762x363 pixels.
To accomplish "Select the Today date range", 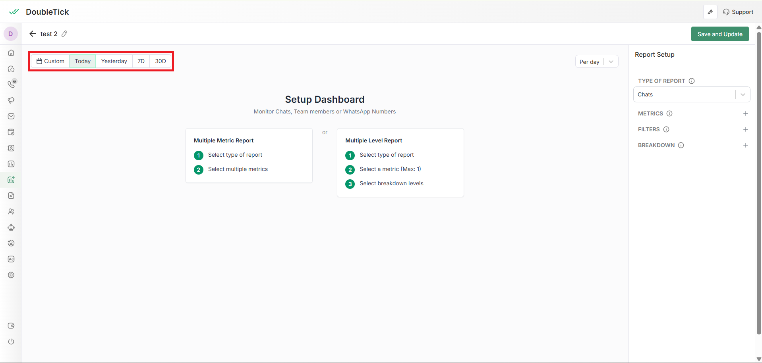I will pos(83,61).
